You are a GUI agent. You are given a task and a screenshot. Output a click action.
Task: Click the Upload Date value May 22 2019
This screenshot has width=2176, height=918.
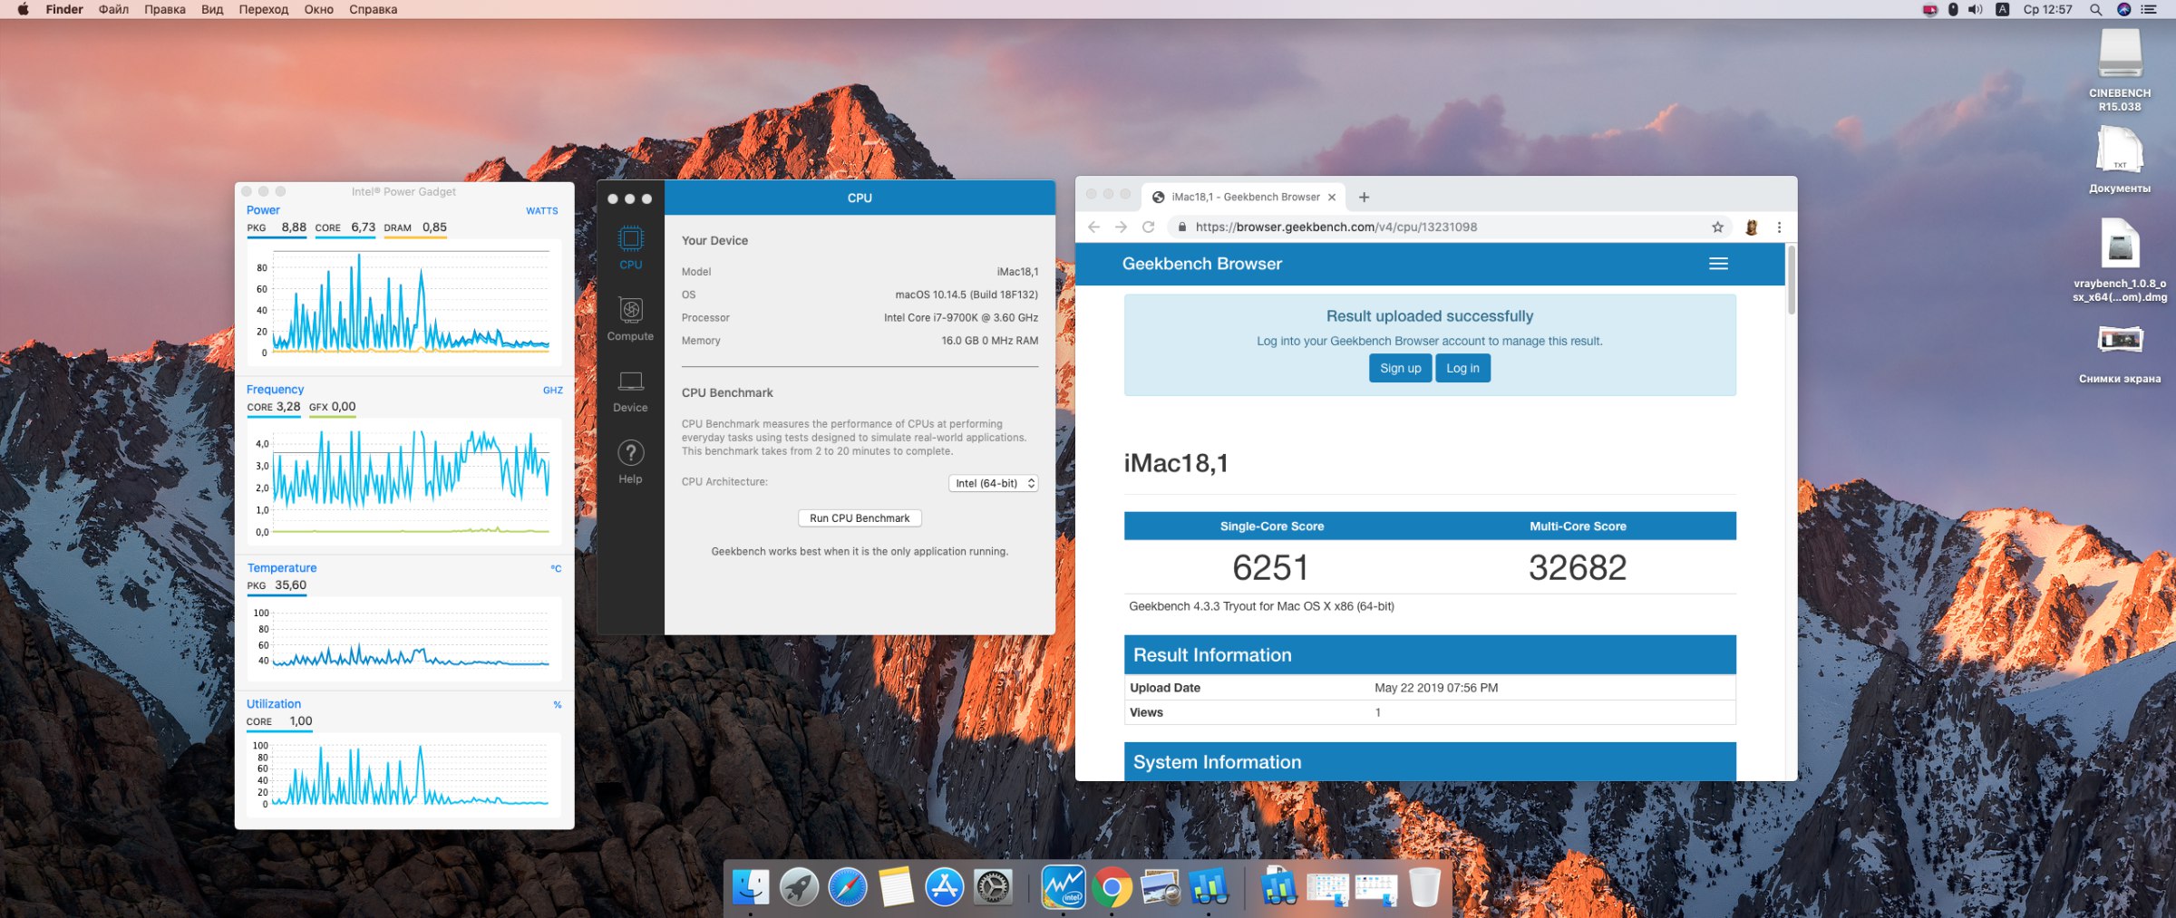(1435, 688)
